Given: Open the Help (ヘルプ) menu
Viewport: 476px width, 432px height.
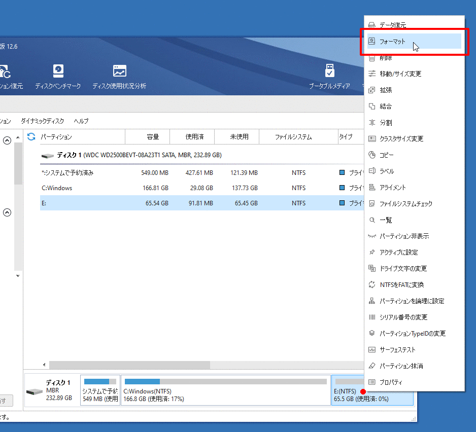Looking at the screenshot, I should click(81, 121).
